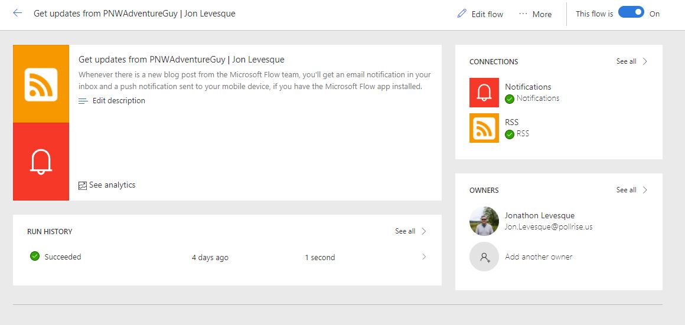Click the page header flow title

(x=135, y=14)
